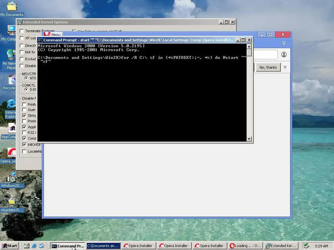Minimize the Command Prompt window

click(238, 40)
